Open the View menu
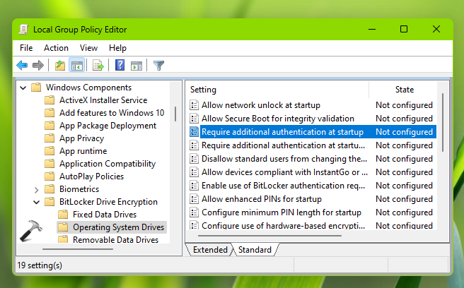The height and width of the screenshot is (288, 464). 88,48
